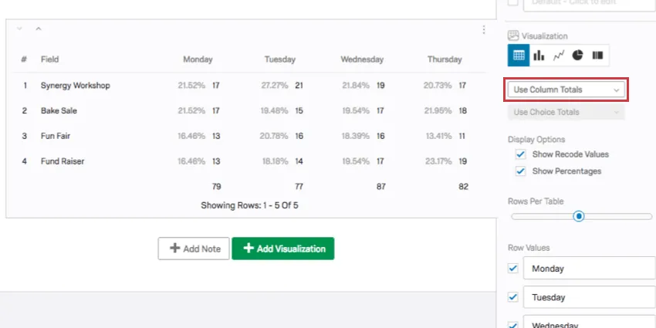This screenshot has width=656, height=328.
Task: Open the Use Column Totals dropdown
Action: click(566, 90)
